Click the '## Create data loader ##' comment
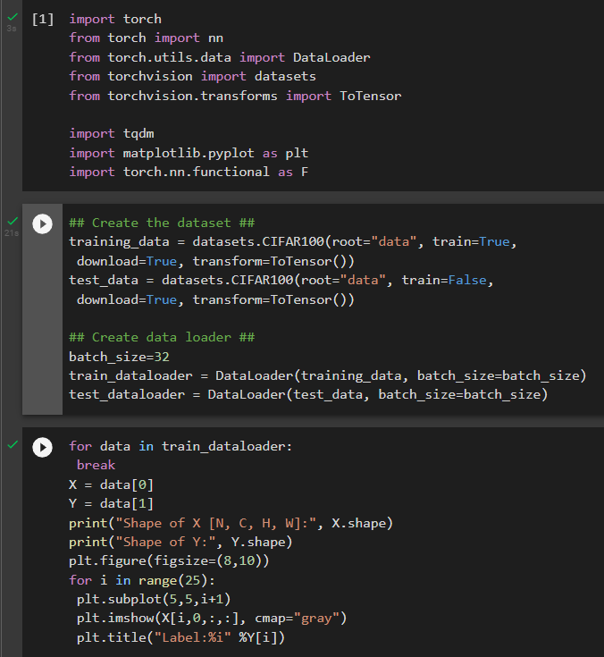 162,338
